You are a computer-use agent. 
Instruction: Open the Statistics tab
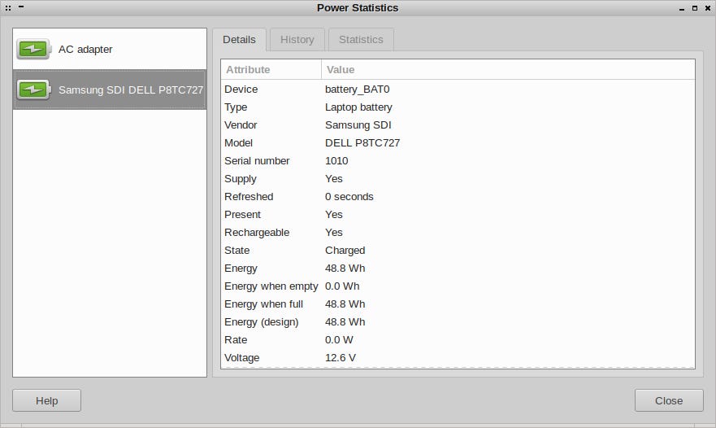point(361,40)
